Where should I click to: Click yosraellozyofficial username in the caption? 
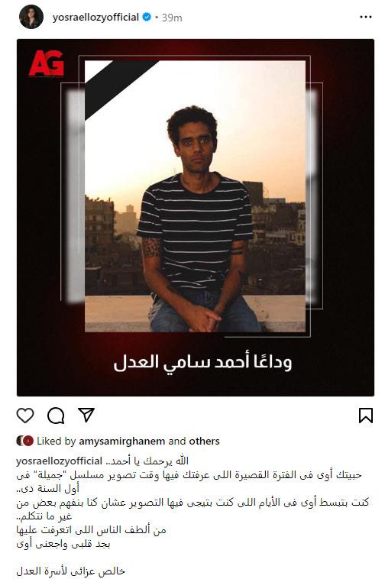point(59,461)
